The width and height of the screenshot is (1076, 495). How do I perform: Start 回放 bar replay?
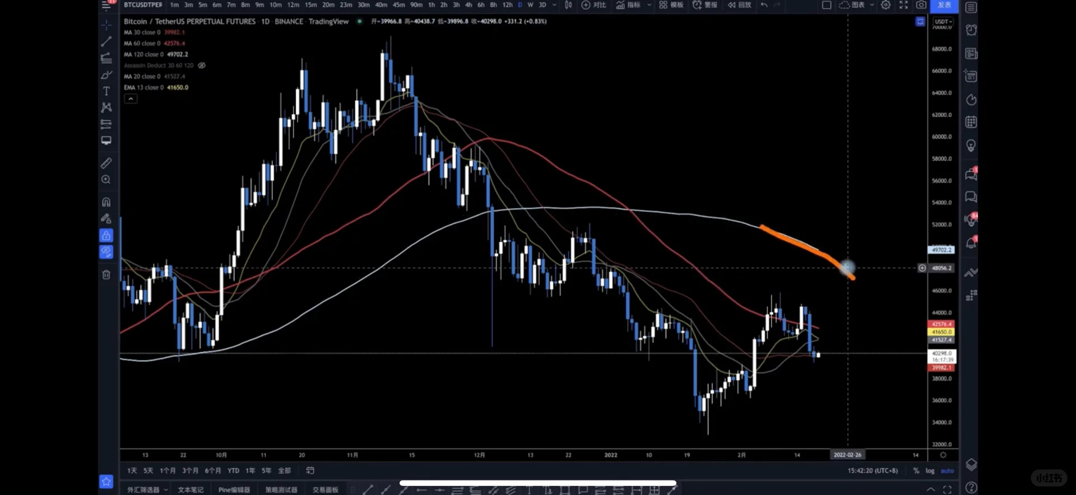coord(739,5)
